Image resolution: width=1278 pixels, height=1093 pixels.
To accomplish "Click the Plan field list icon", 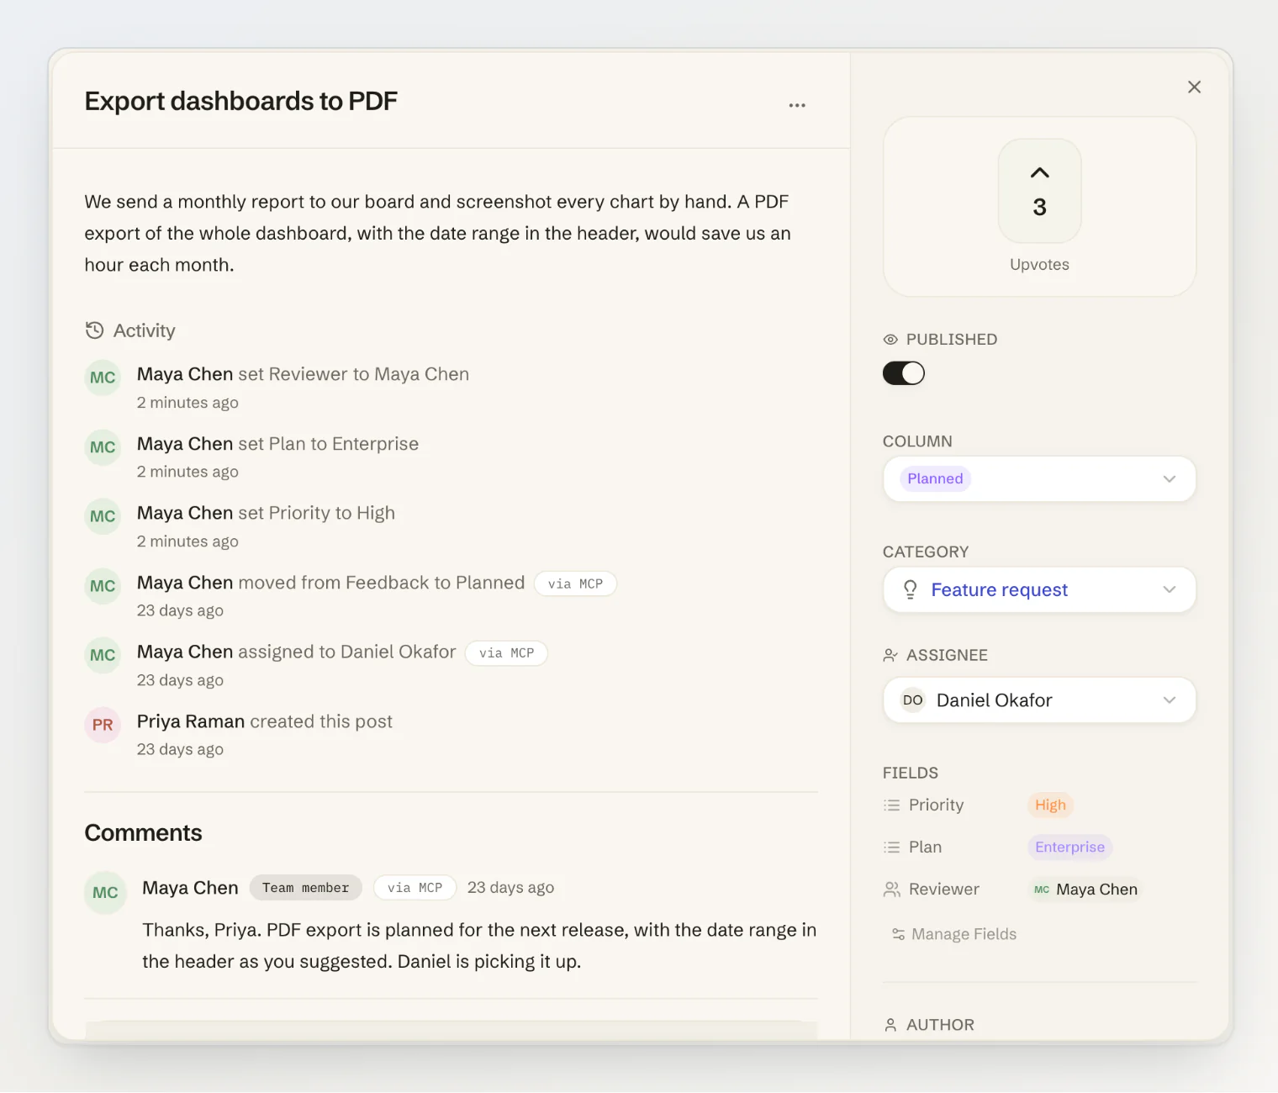I will (x=891, y=847).
